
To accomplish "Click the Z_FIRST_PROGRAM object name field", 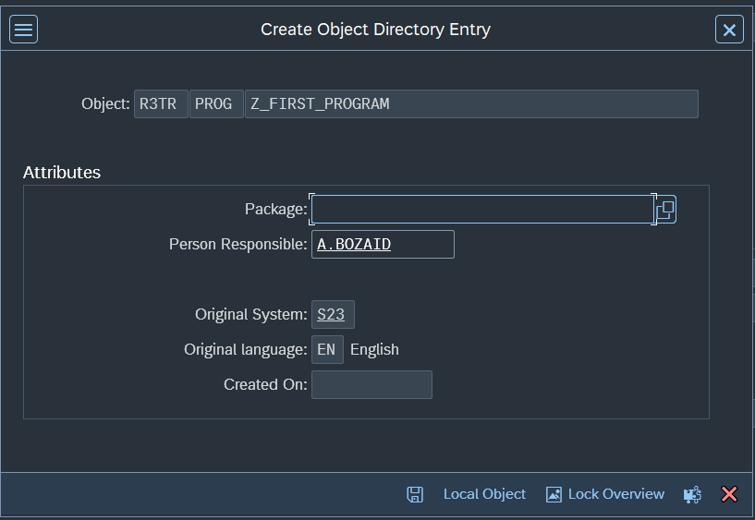I will click(470, 104).
